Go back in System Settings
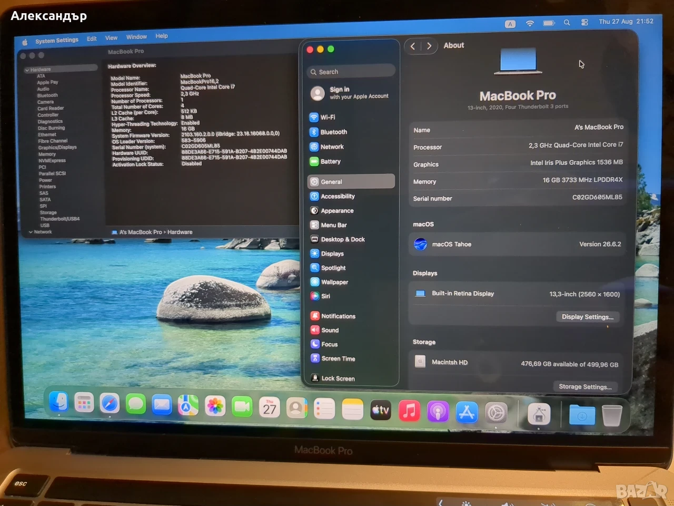 pos(413,46)
